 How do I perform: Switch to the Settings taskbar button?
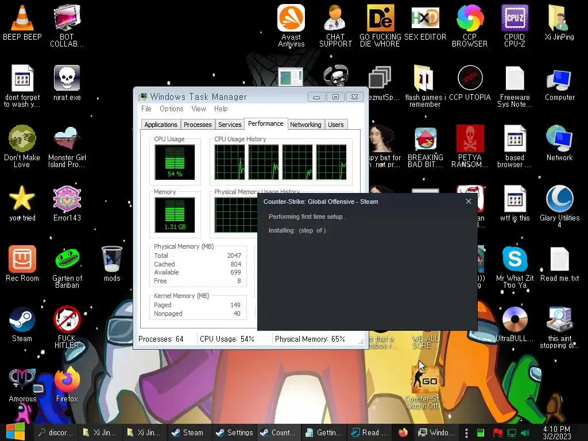(235, 432)
